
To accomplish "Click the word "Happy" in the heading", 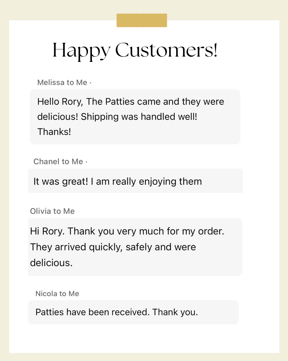I will pyautogui.click(x=81, y=51).
